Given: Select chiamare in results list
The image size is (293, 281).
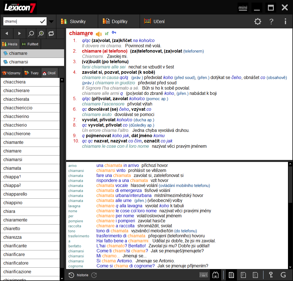Looking at the screenshot, I should [32, 53].
